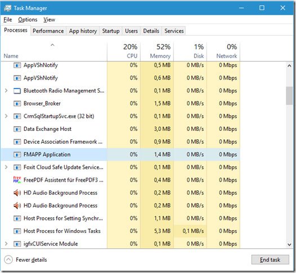Screen dimensions: 296x273
Task: Click the Task Manager title bar icon
Action: point(7,8)
